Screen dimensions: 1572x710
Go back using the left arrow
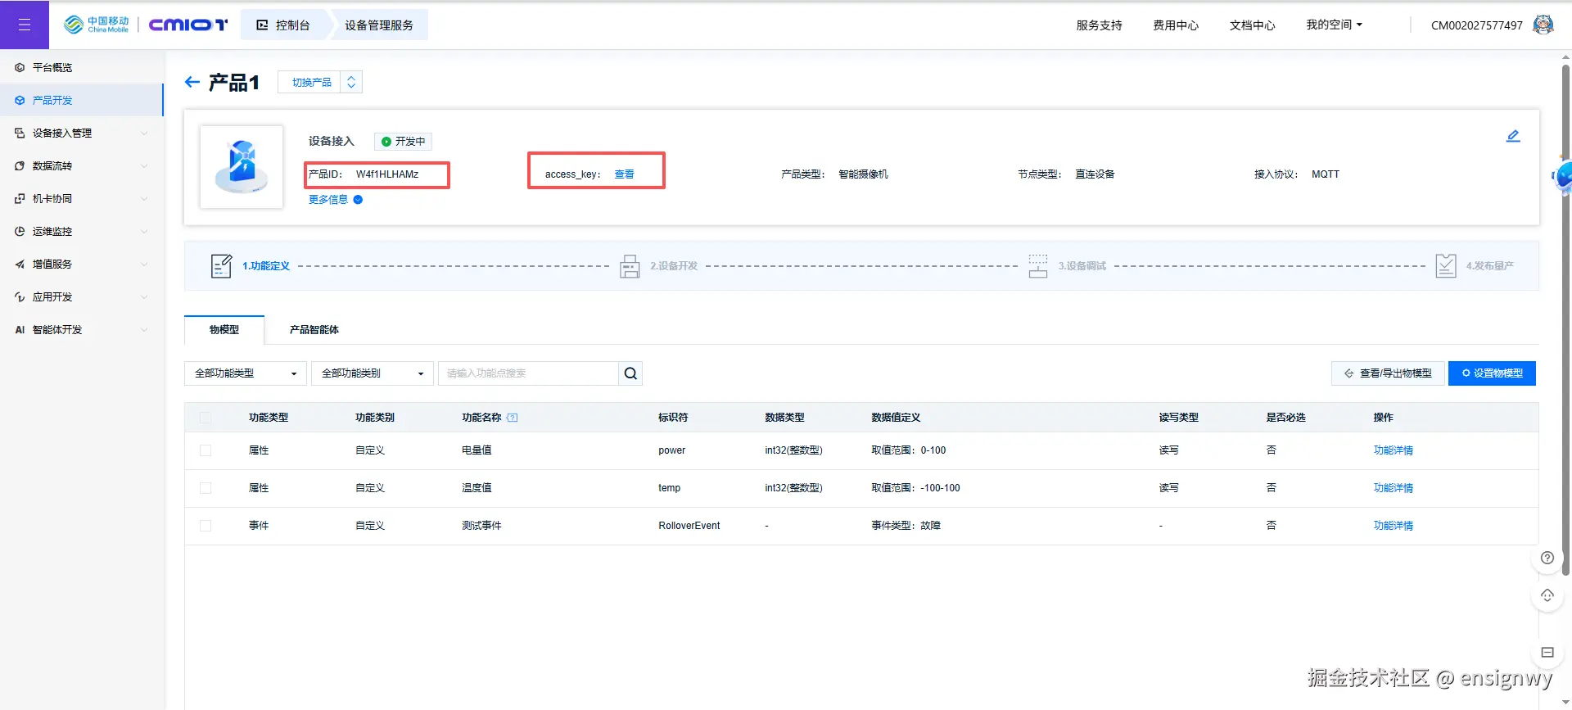tap(192, 82)
